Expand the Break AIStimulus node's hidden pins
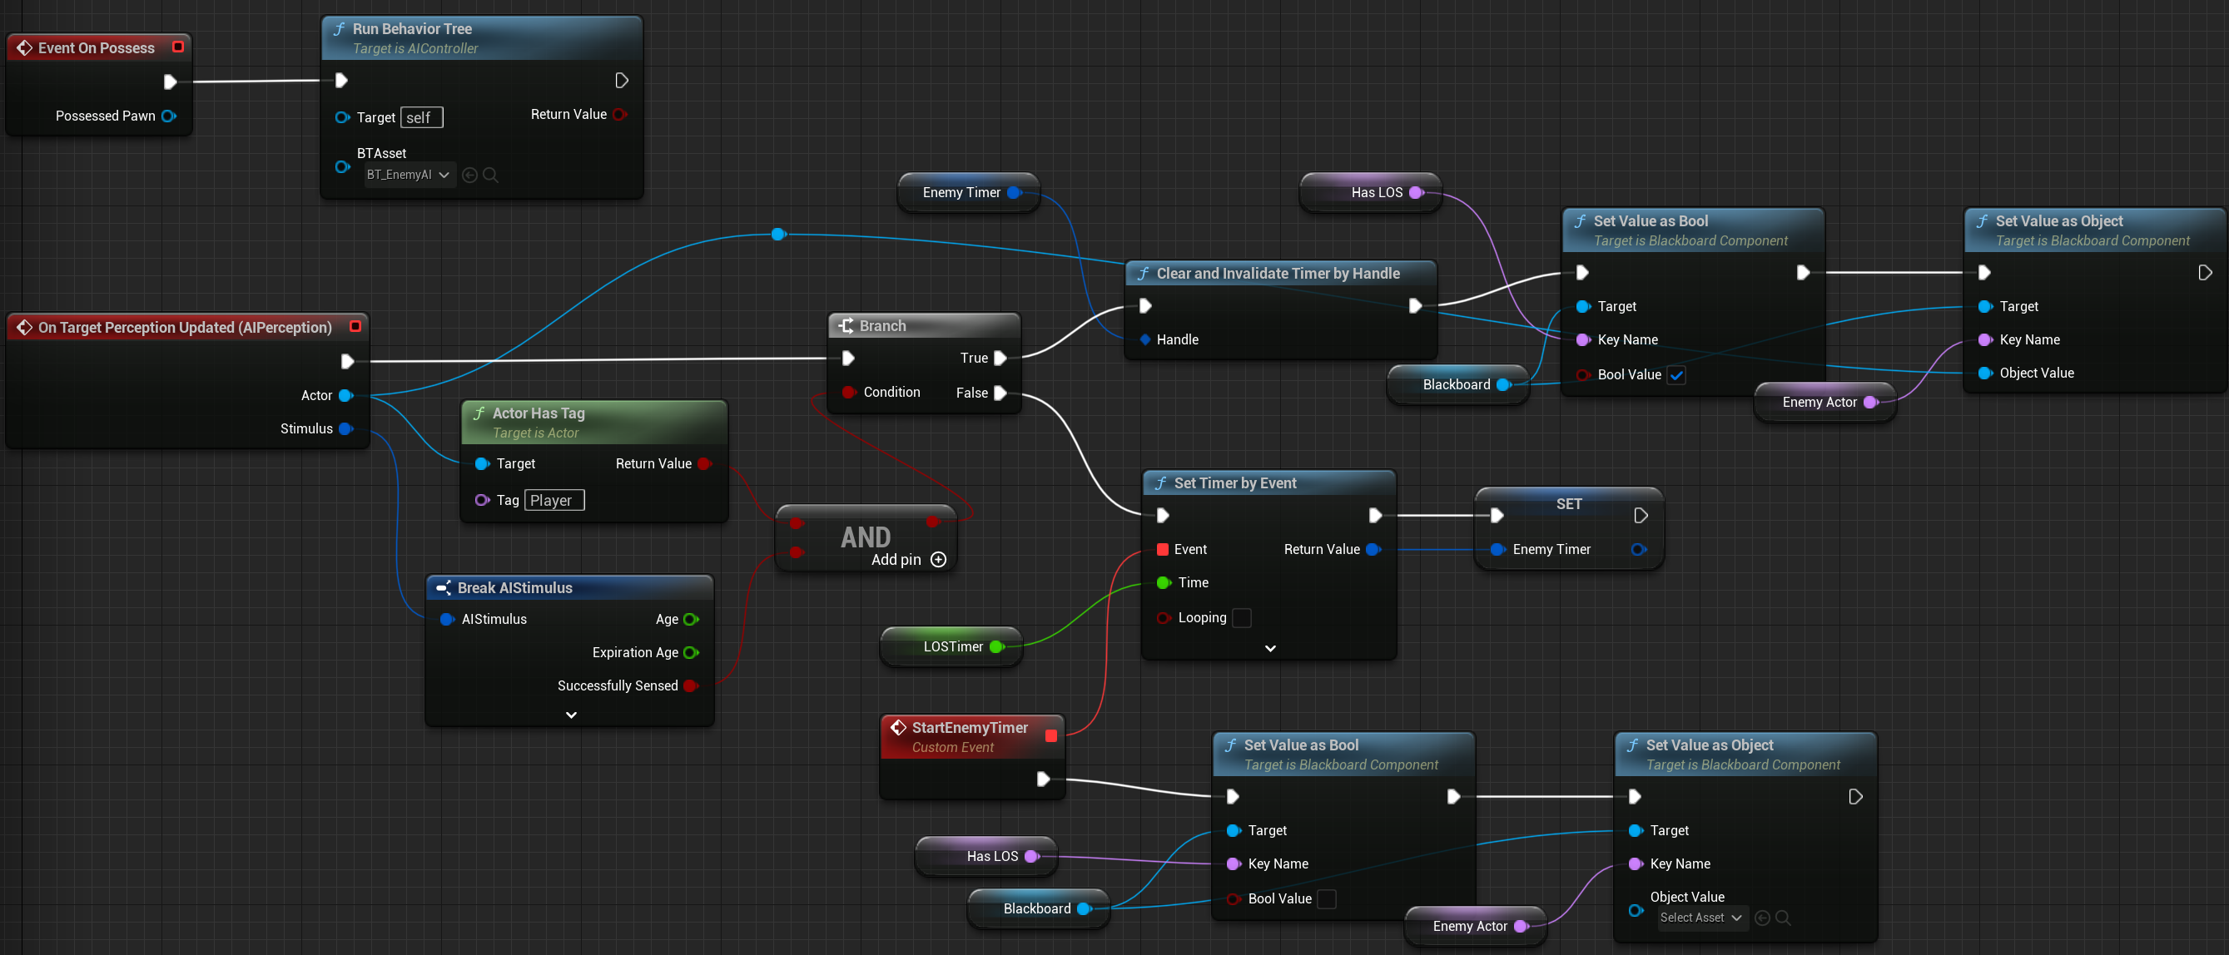2229x955 pixels. tap(571, 715)
